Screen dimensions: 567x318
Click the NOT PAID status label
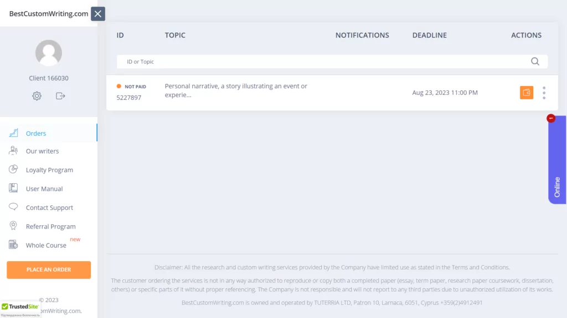click(x=135, y=87)
